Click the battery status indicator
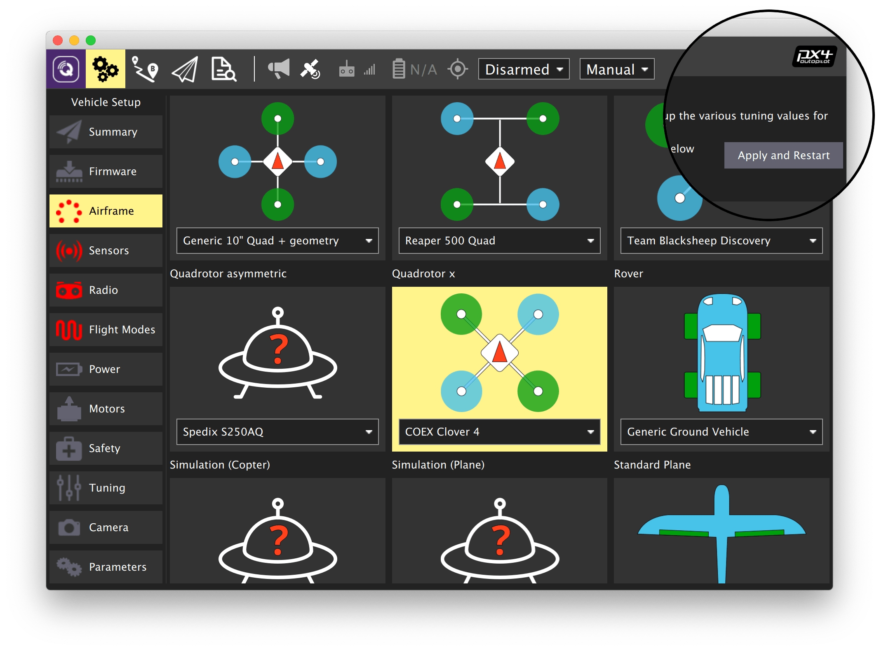 click(x=414, y=69)
